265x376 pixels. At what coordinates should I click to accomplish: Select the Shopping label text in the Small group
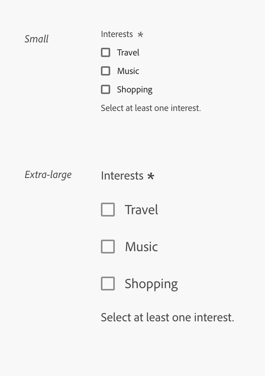[x=134, y=89]
